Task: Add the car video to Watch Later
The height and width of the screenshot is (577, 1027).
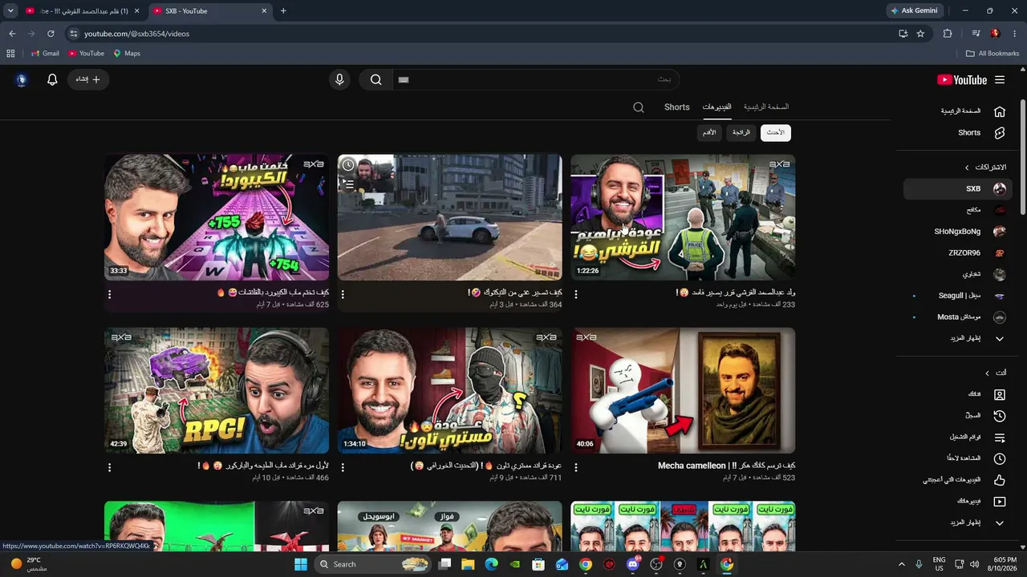Action: [348, 165]
